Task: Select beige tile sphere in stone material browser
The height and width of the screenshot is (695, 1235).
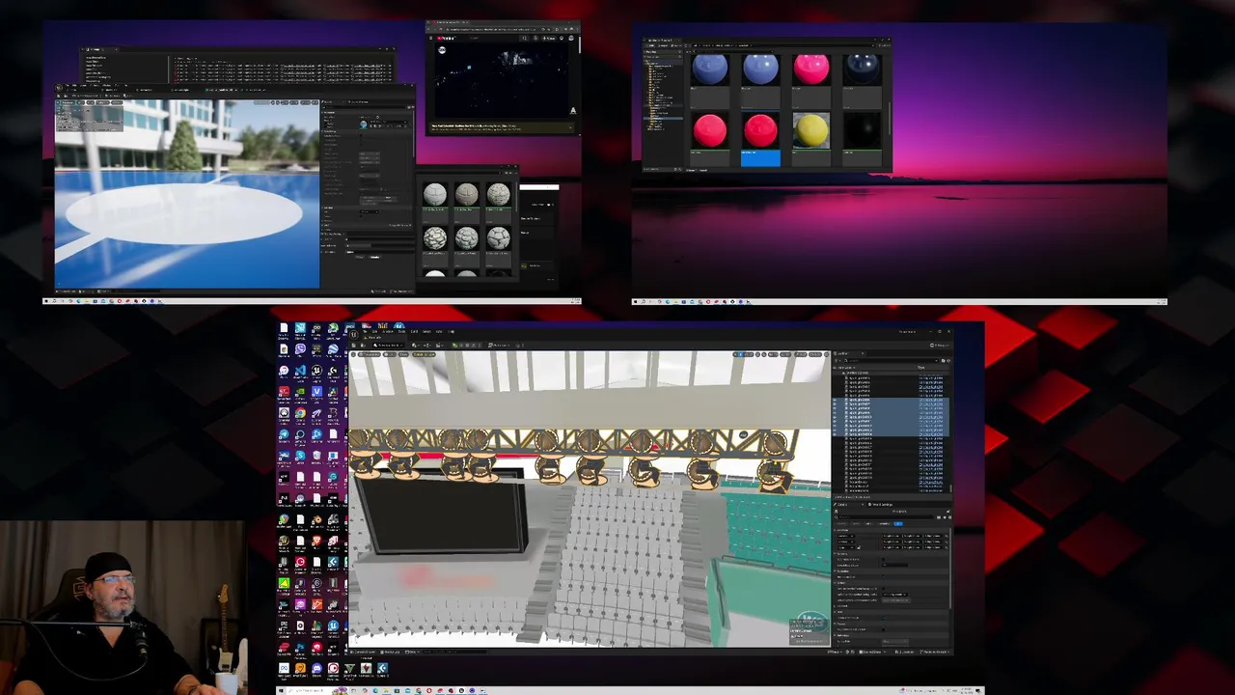Action: [466, 194]
